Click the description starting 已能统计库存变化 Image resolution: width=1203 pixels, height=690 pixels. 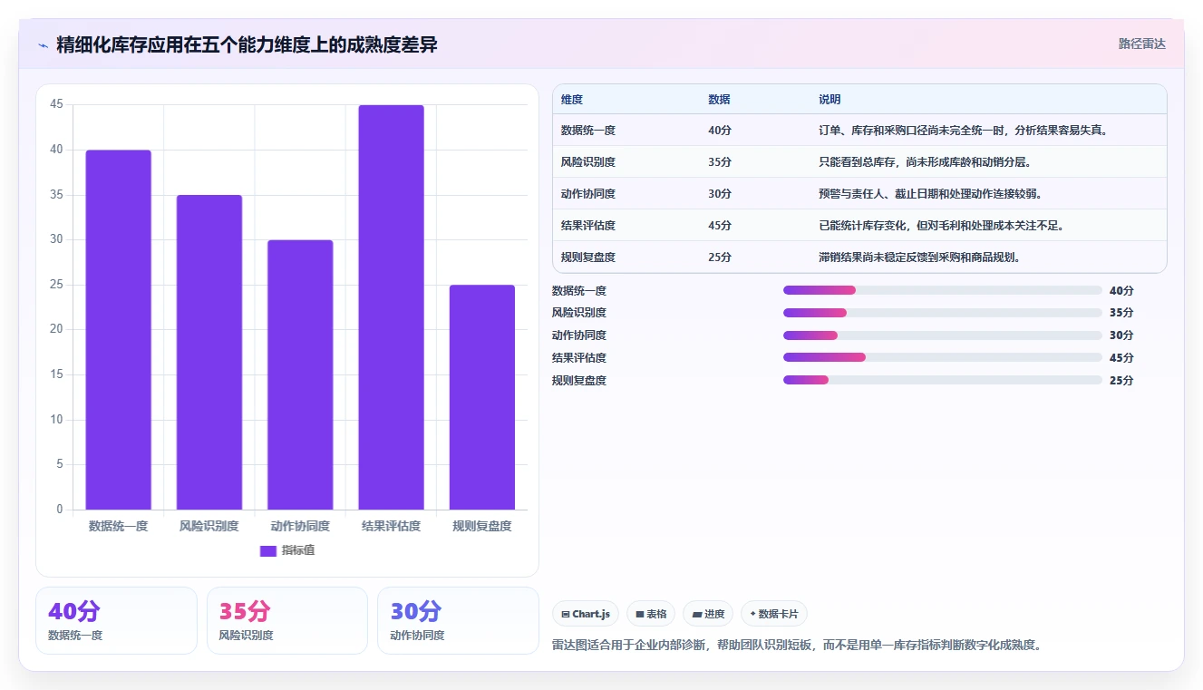point(941,226)
